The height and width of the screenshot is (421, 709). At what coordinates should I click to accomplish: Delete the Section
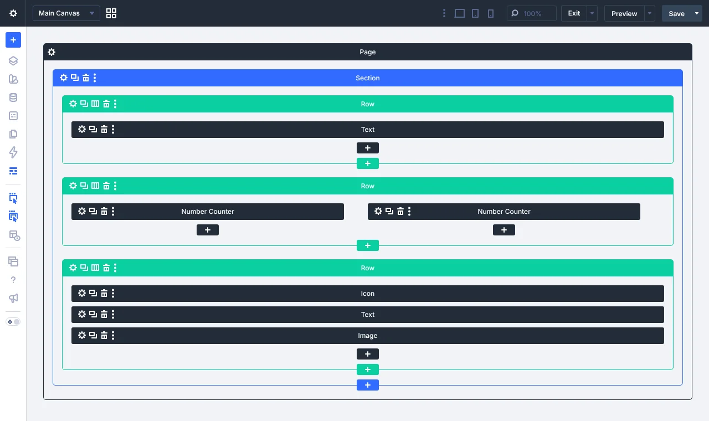click(x=86, y=78)
